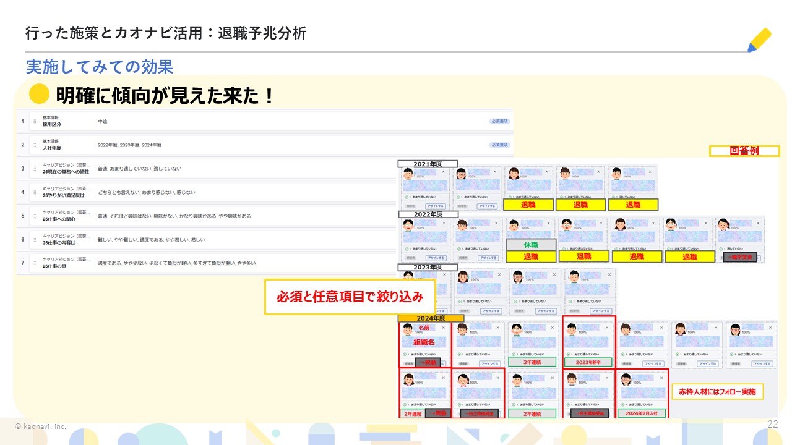Click the green check on last 2024年度 top-row card

pos(731,354)
